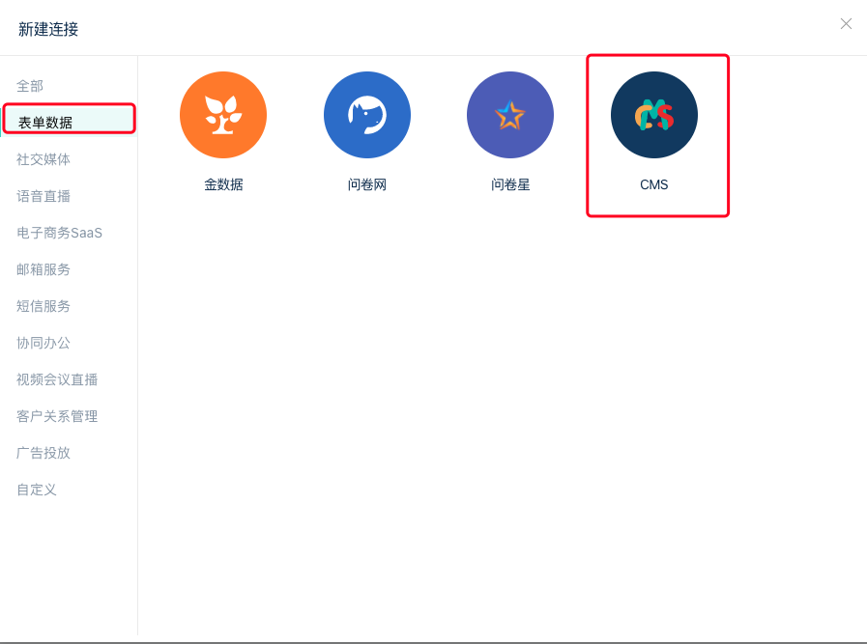Image resolution: width=867 pixels, height=644 pixels.
Task: Open the CMS connector icon
Action: click(x=654, y=115)
